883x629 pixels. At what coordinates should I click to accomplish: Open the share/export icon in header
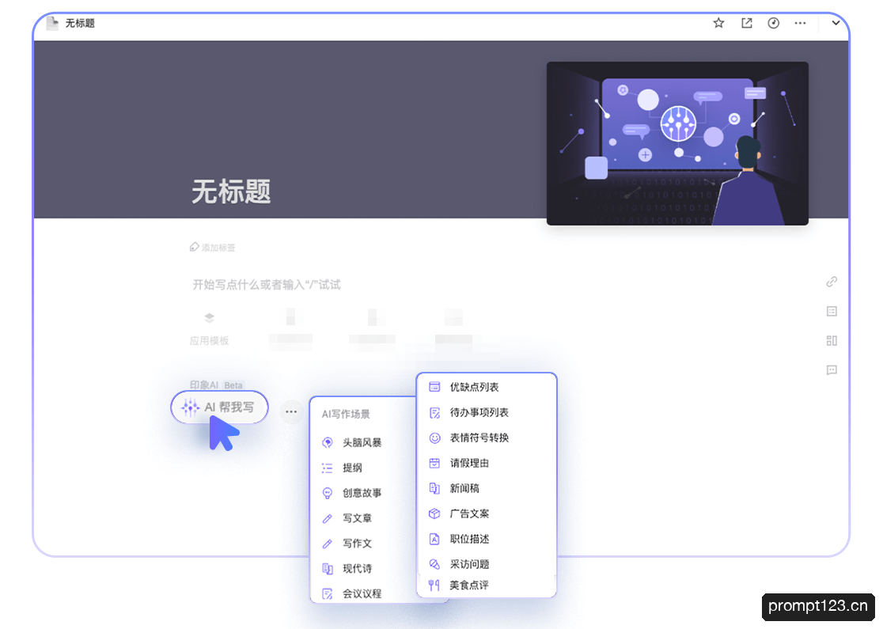point(747,23)
